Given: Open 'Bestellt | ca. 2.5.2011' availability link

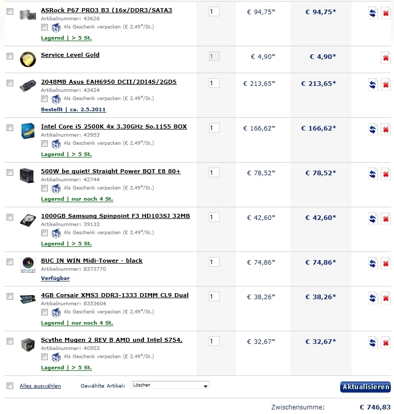Looking at the screenshot, I should (x=73, y=110).
